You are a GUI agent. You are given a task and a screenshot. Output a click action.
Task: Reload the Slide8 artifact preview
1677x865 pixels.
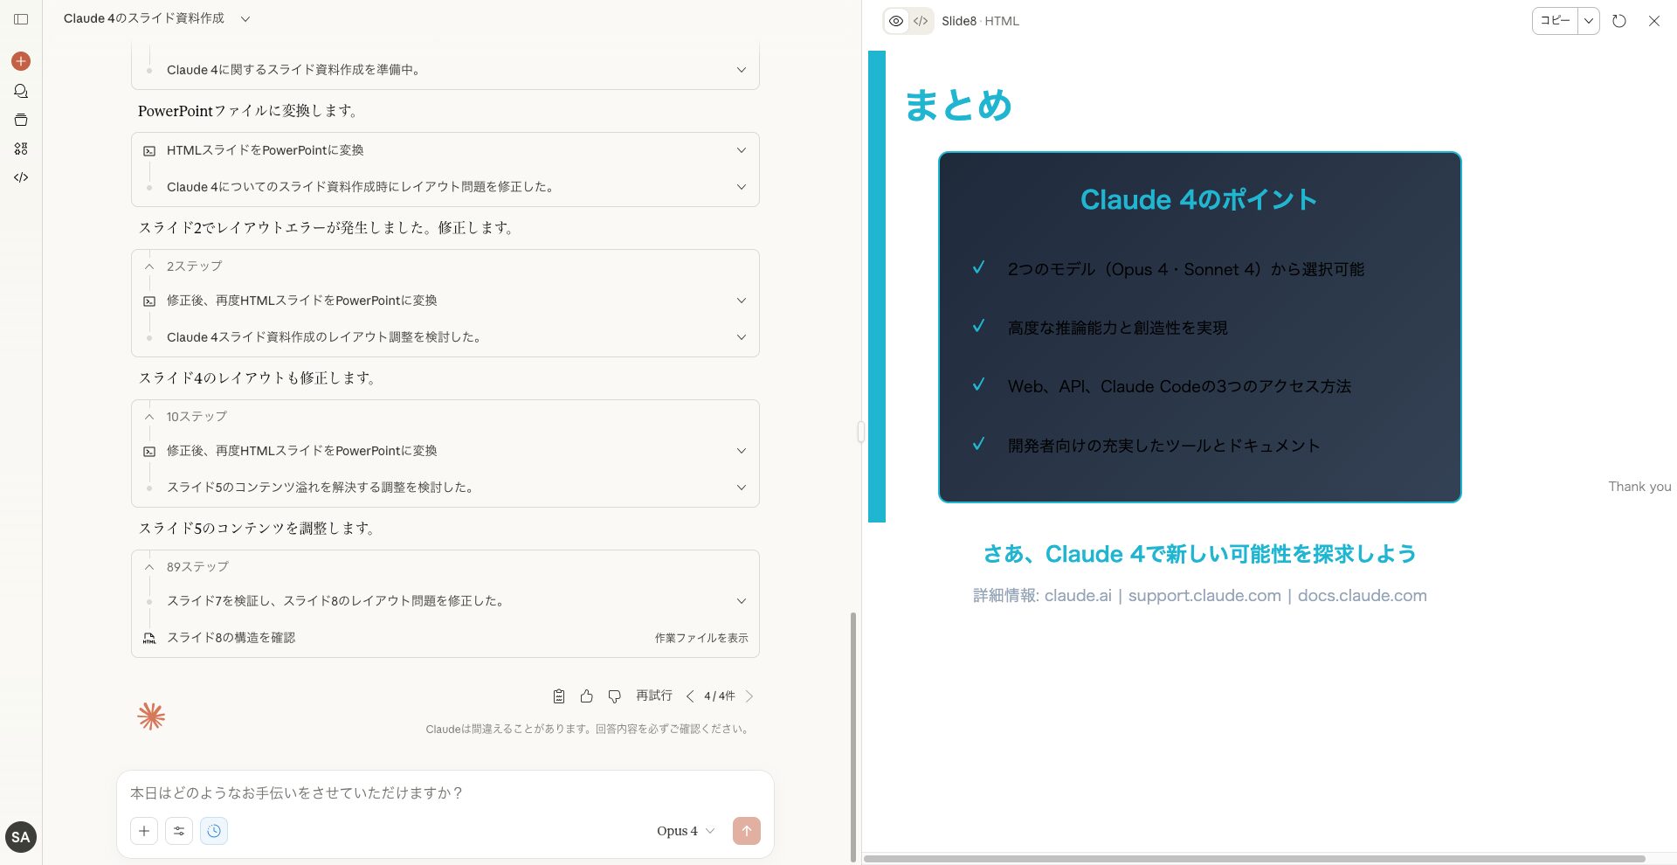coord(1618,21)
